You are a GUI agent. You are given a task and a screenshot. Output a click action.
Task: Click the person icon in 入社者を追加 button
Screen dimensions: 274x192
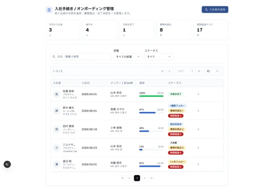point(206,10)
